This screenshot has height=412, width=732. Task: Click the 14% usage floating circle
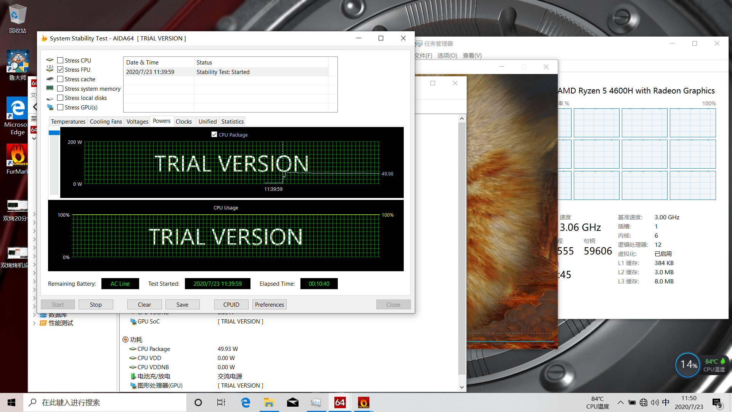(688, 365)
